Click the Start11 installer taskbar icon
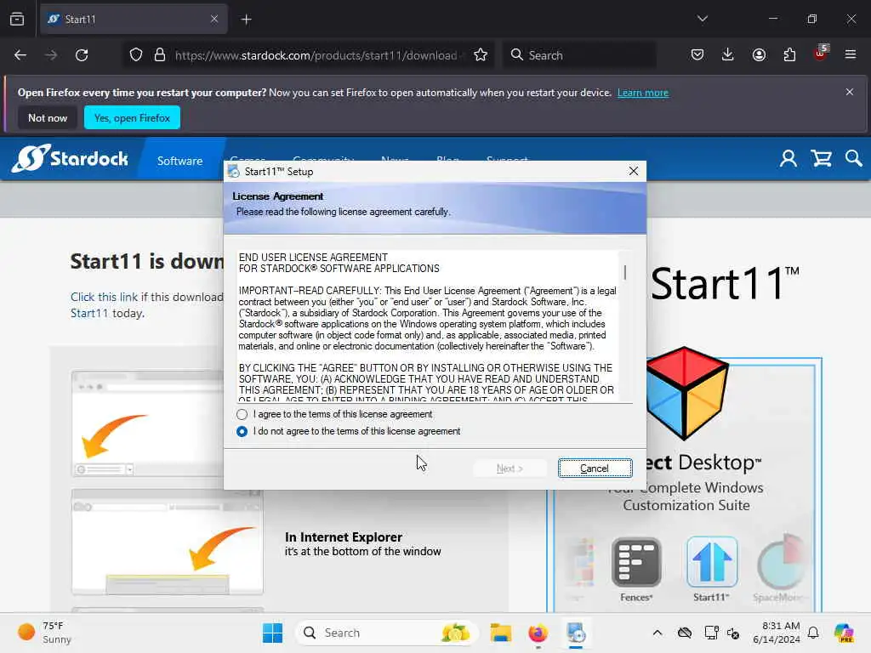This screenshot has height=653, width=871. [x=576, y=633]
